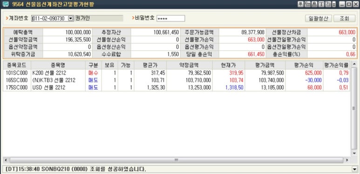360x174 pixels.
Task: Click 매수 in K200 row
Action: [94, 73]
